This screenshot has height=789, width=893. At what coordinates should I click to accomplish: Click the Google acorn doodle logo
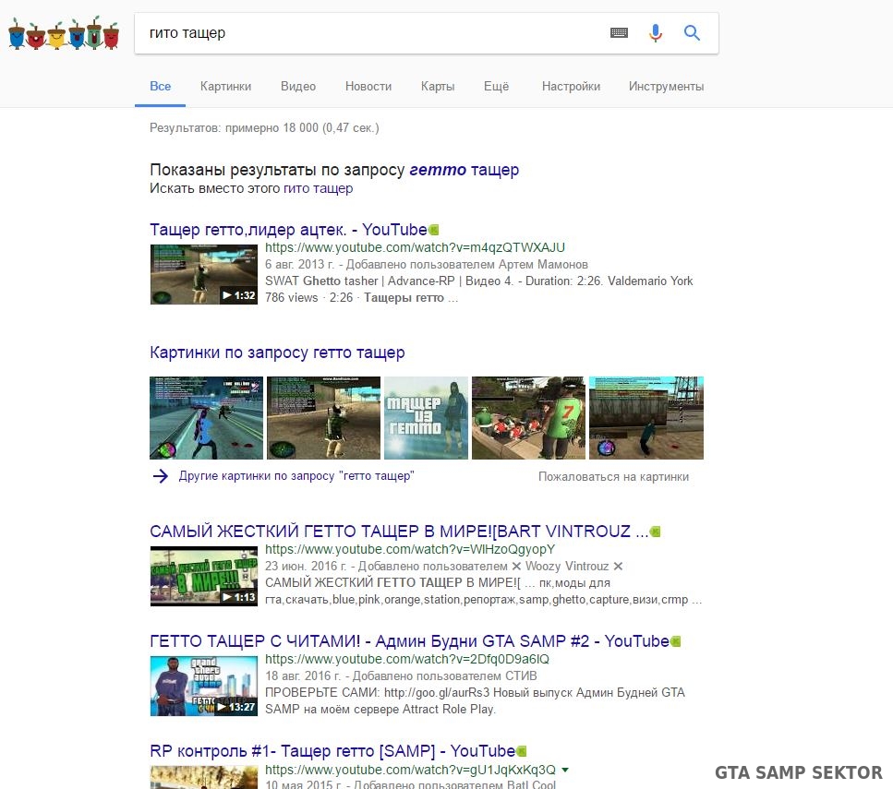pos(63,33)
